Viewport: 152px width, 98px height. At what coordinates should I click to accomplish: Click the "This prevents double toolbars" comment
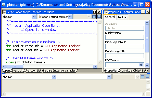click(33, 42)
